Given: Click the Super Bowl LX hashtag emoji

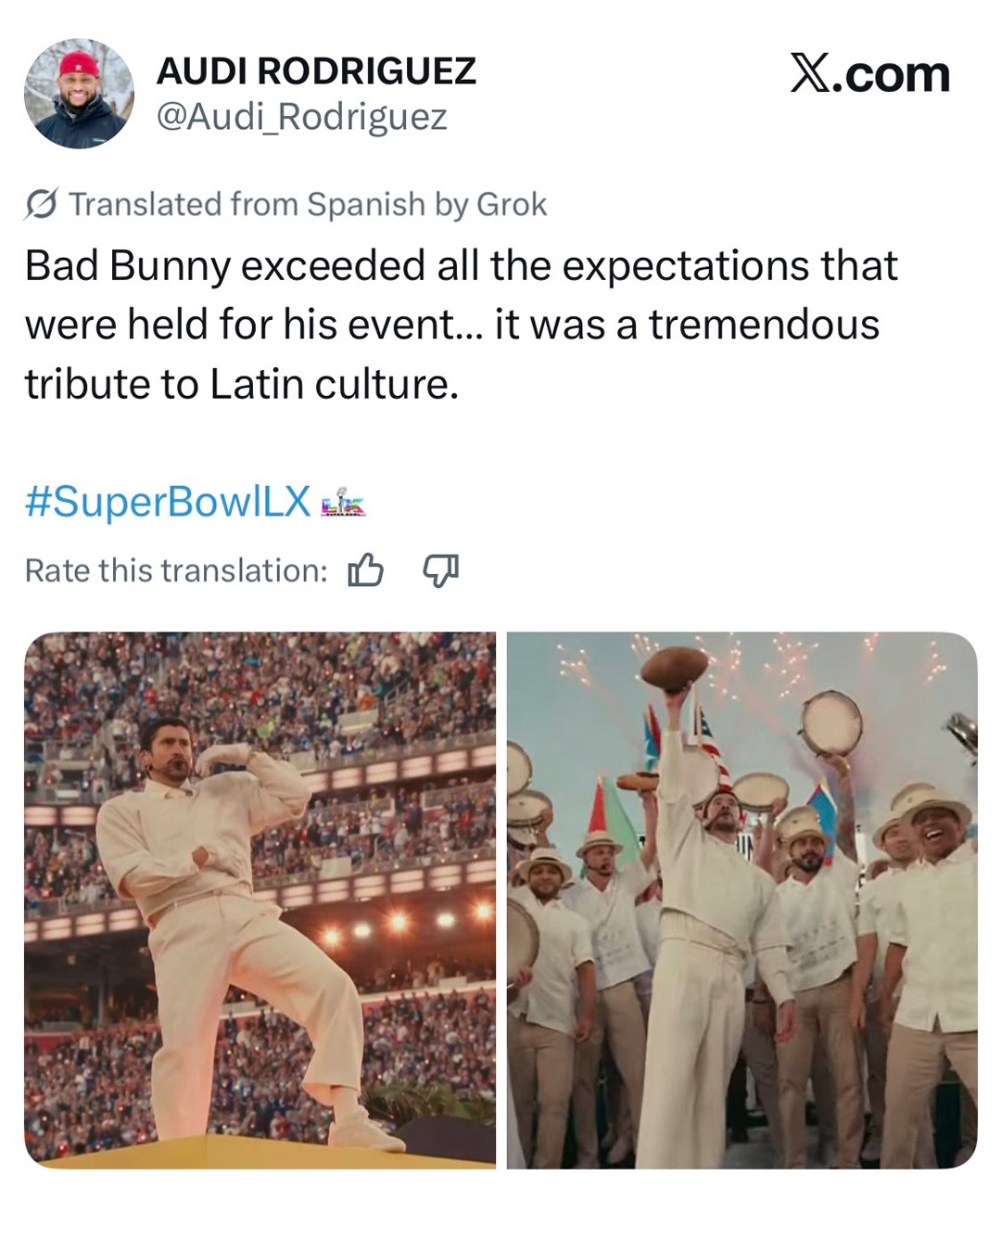Looking at the screenshot, I should coord(343,504).
